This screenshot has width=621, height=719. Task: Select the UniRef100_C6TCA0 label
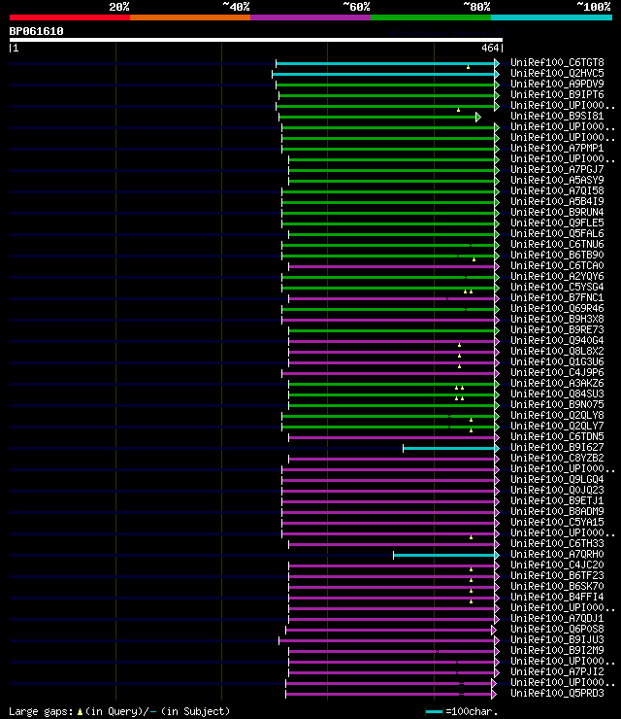(x=557, y=266)
